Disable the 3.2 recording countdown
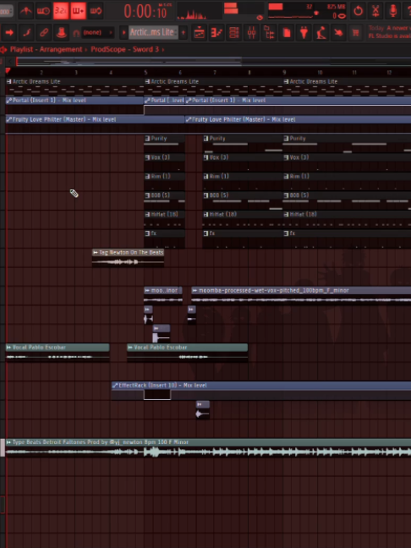The height and width of the screenshot is (548, 411). [61, 11]
